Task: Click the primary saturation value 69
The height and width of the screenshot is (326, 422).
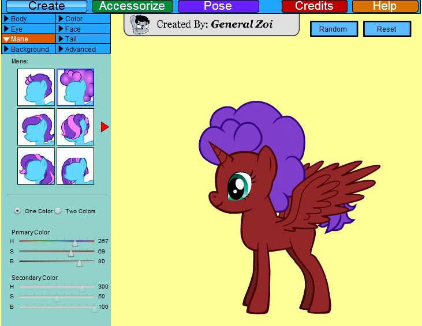Action: point(102,251)
